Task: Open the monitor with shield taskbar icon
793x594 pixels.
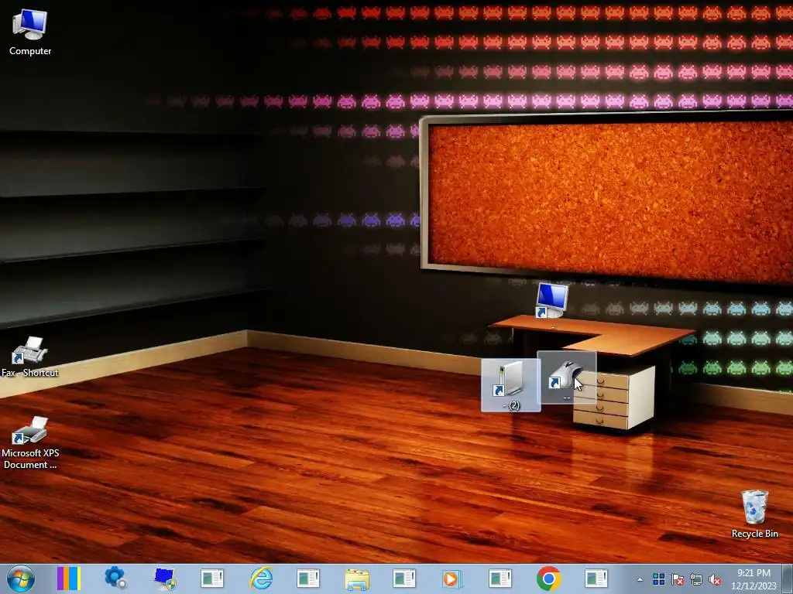Action: 164,579
